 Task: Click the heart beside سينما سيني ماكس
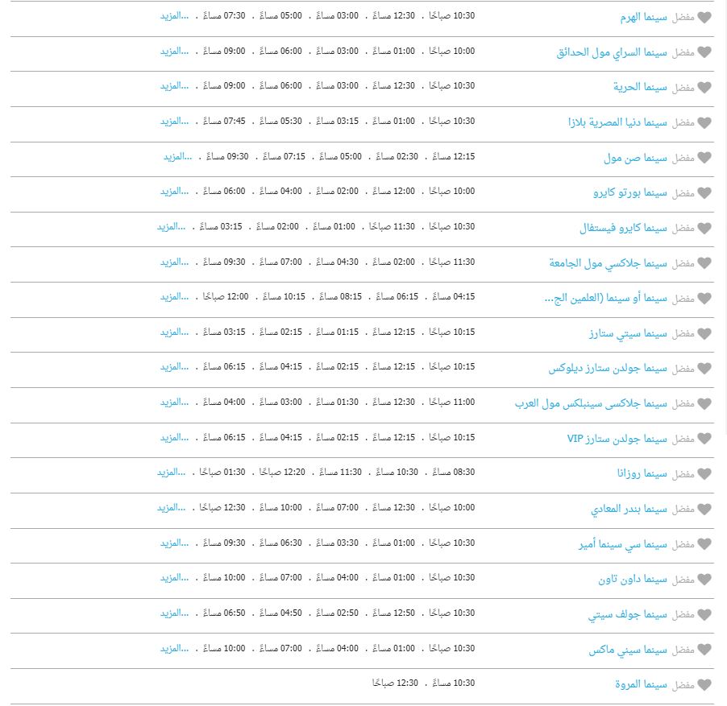click(704, 650)
